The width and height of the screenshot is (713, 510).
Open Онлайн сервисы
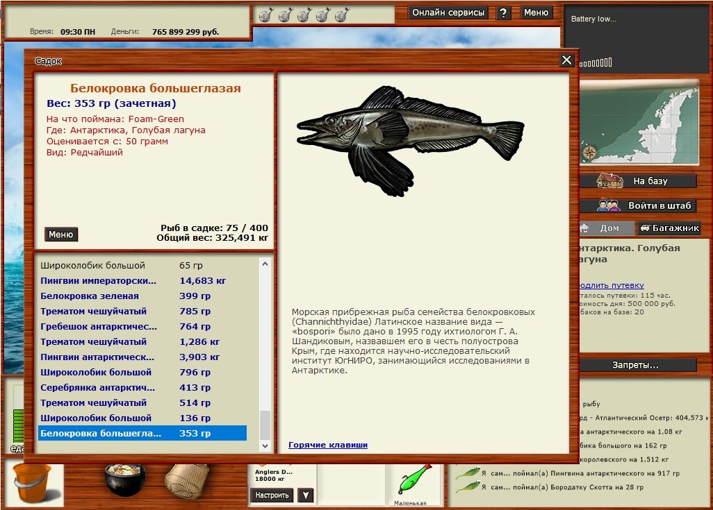(448, 12)
